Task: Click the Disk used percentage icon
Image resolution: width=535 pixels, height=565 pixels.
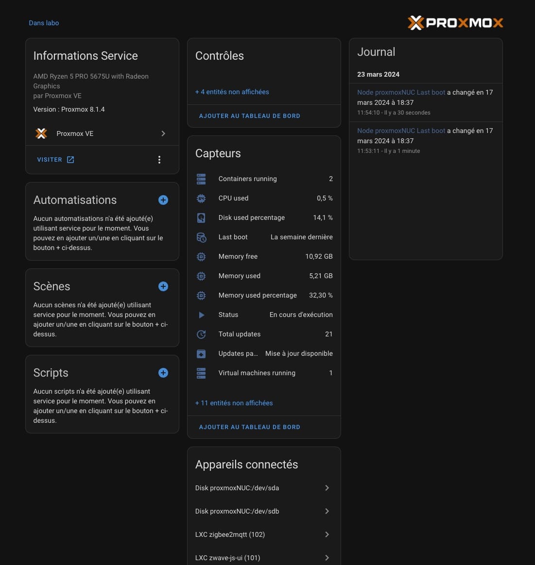Action: tap(201, 218)
